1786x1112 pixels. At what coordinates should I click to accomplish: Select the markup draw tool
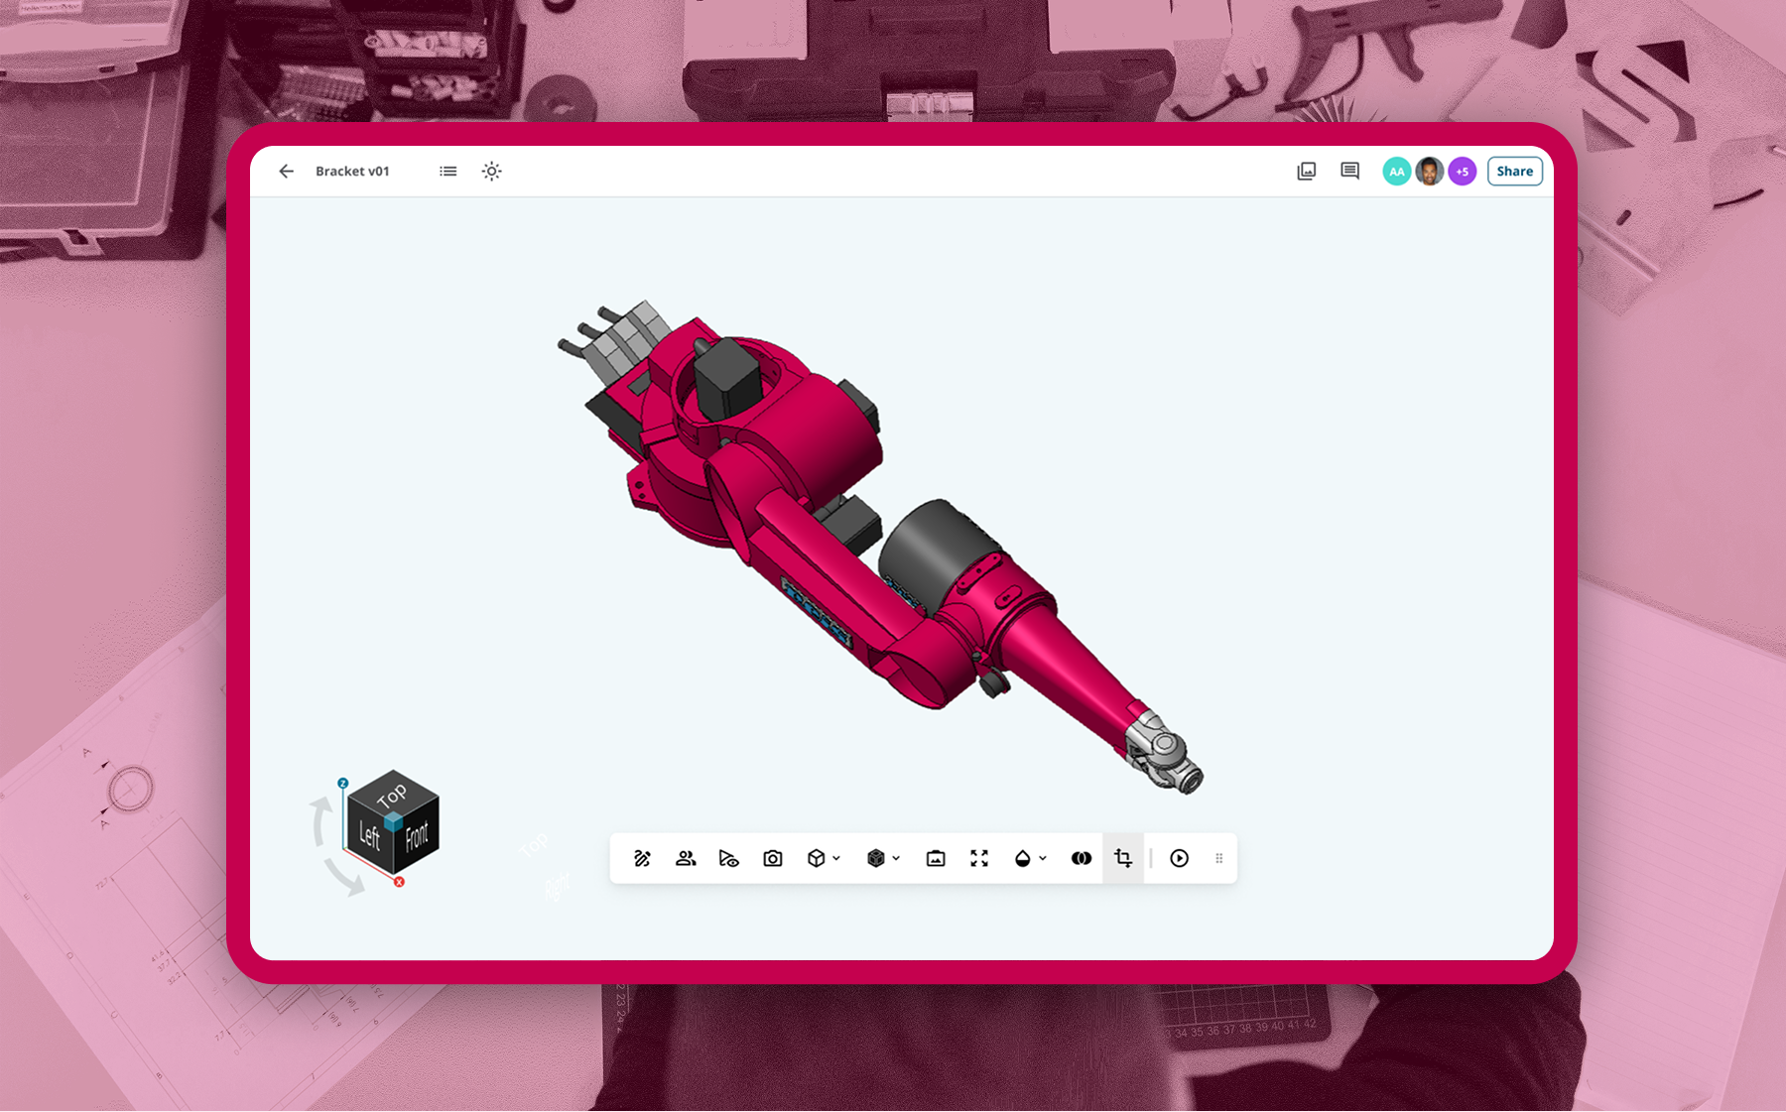(643, 859)
